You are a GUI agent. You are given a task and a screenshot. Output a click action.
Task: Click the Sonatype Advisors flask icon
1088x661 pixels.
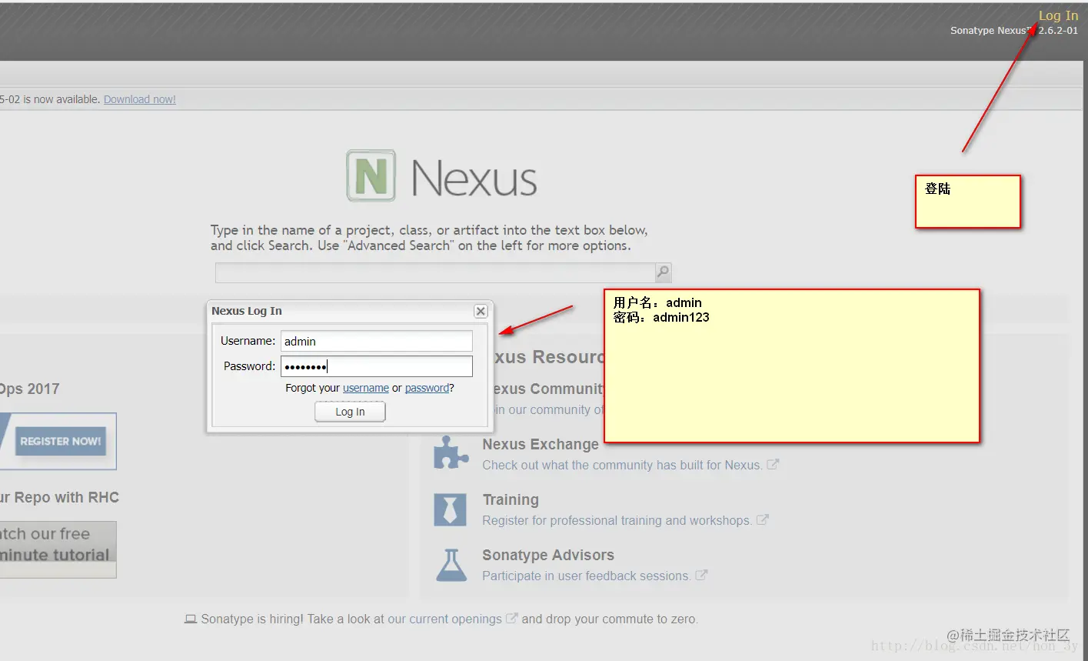451,565
